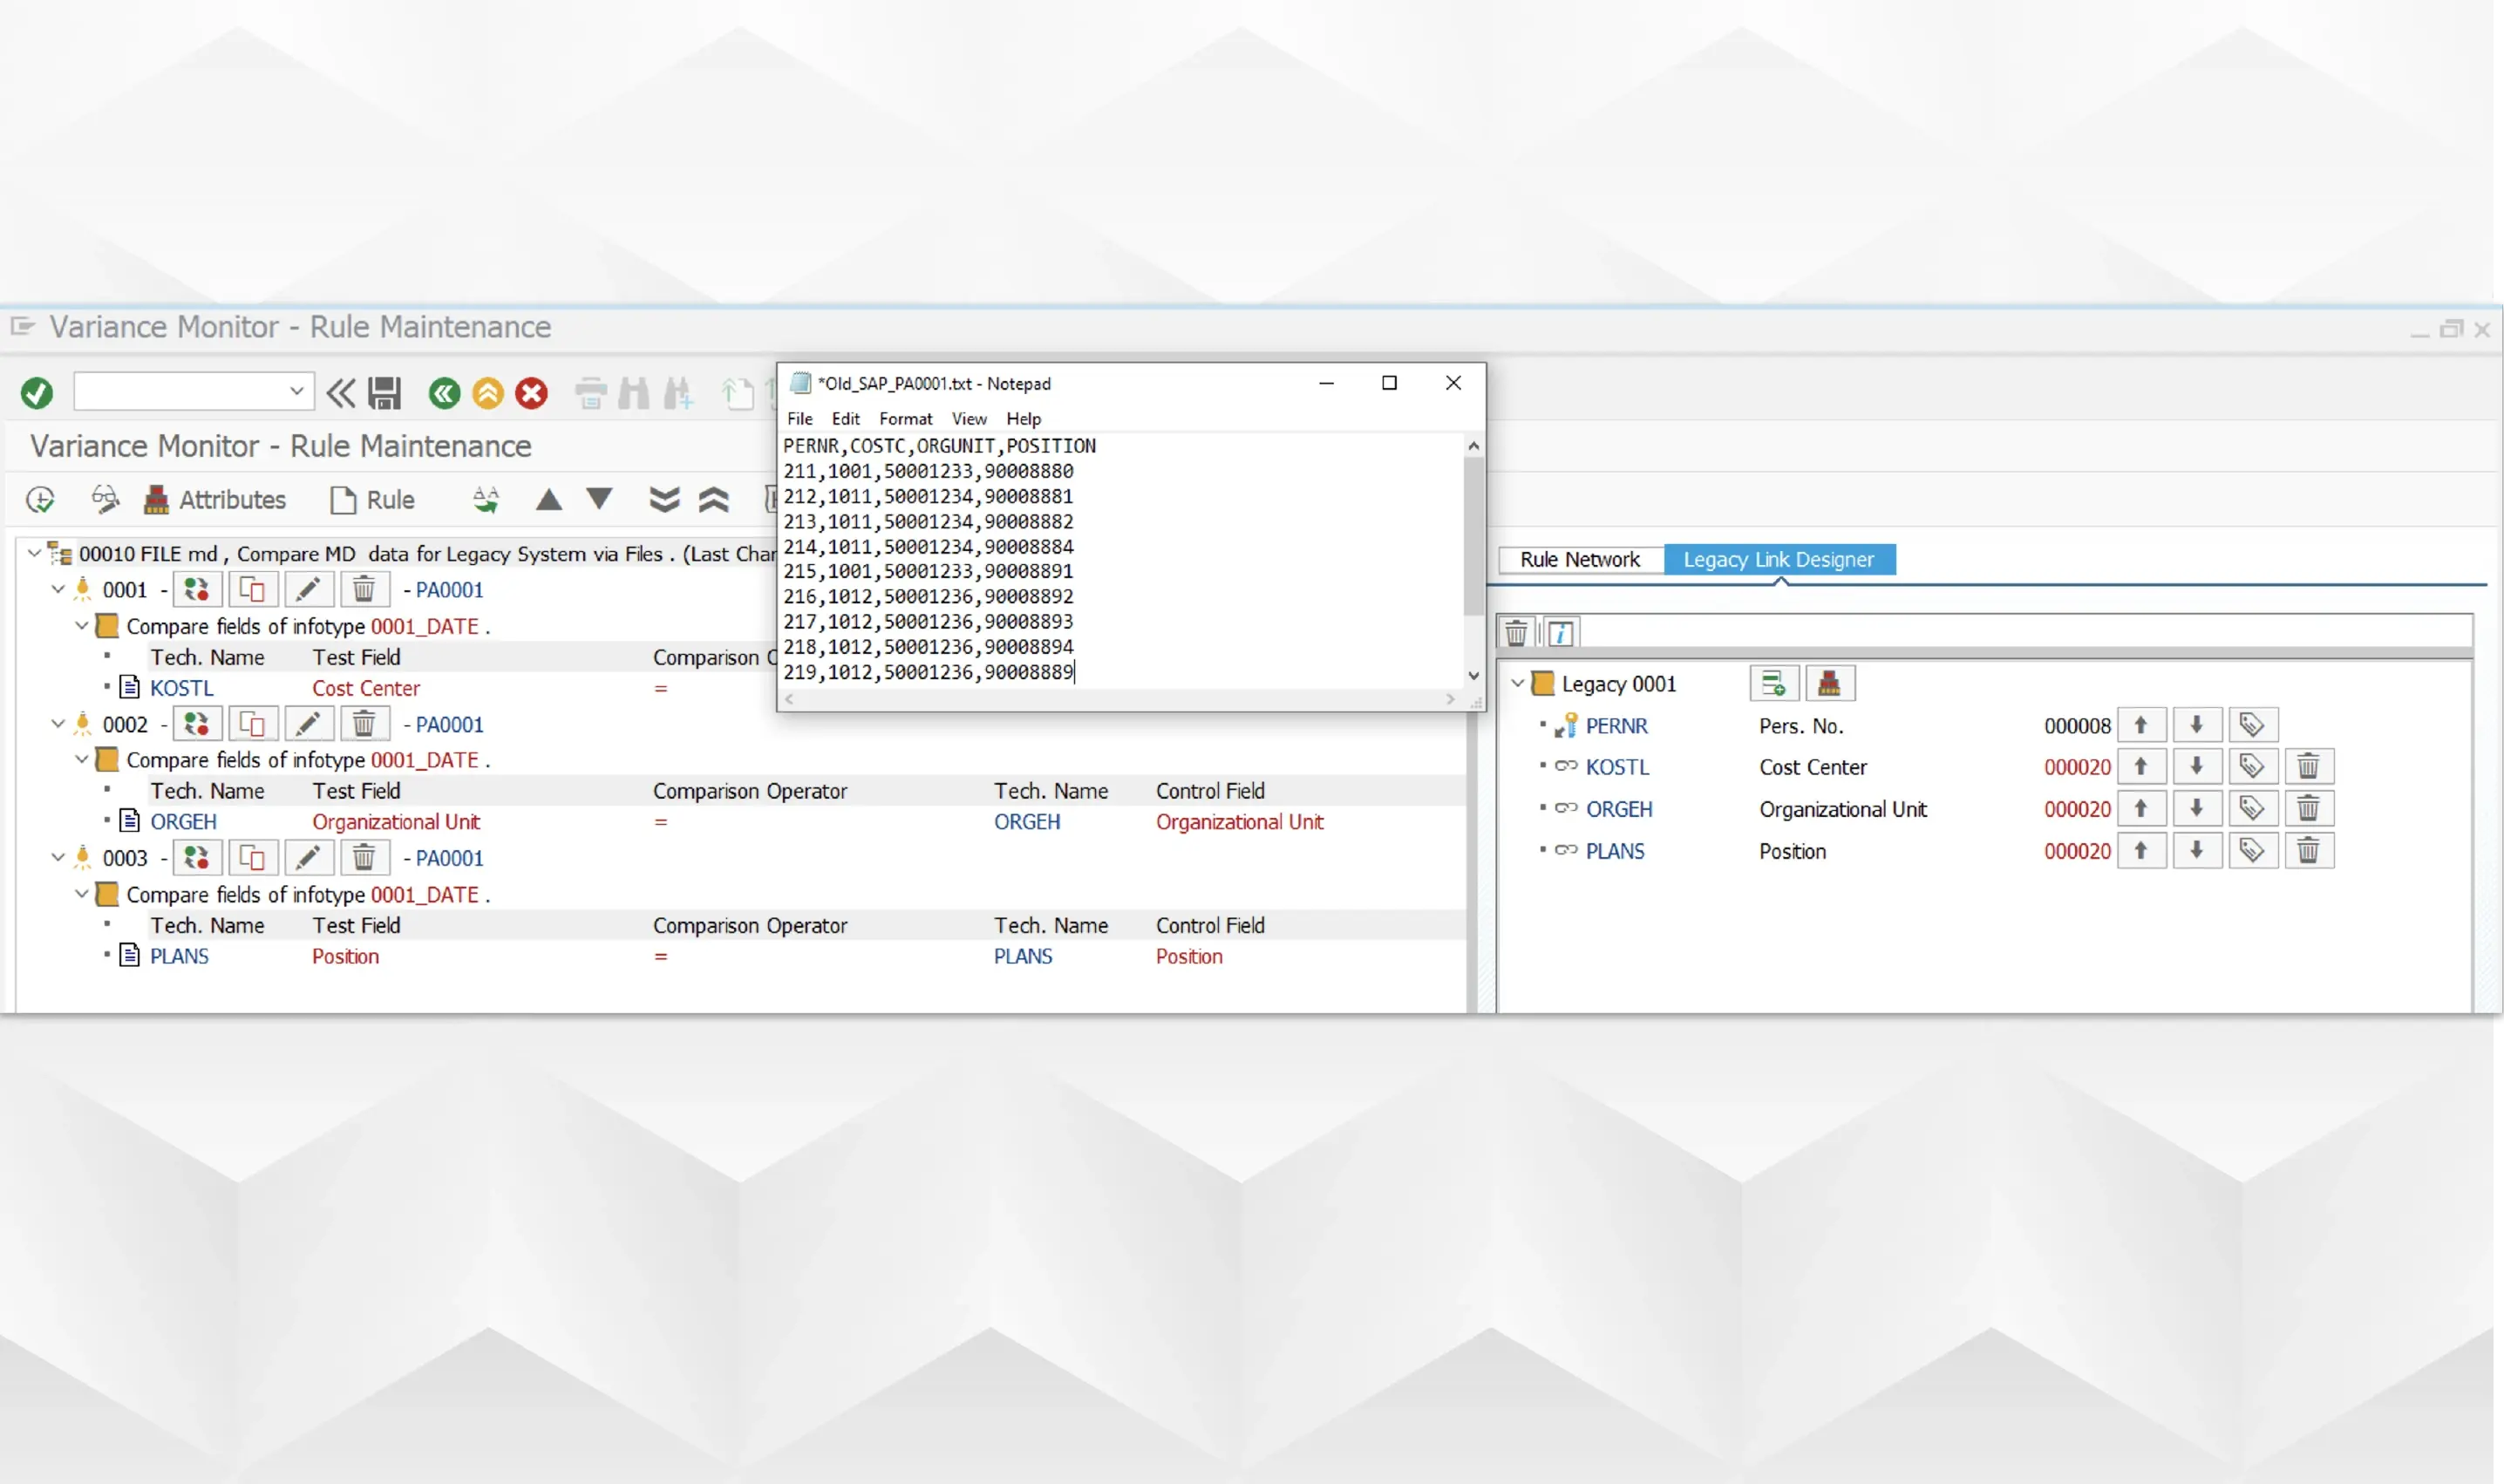The height and width of the screenshot is (1484, 2504).
Task: Click the green checkmark Enter icon
Action: [37, 393]
